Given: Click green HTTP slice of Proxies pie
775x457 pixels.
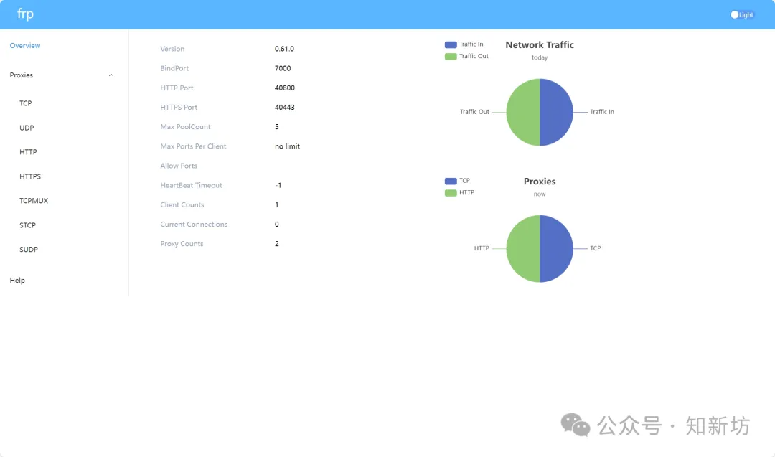Looking at the screenshot, I should point(523,248).
